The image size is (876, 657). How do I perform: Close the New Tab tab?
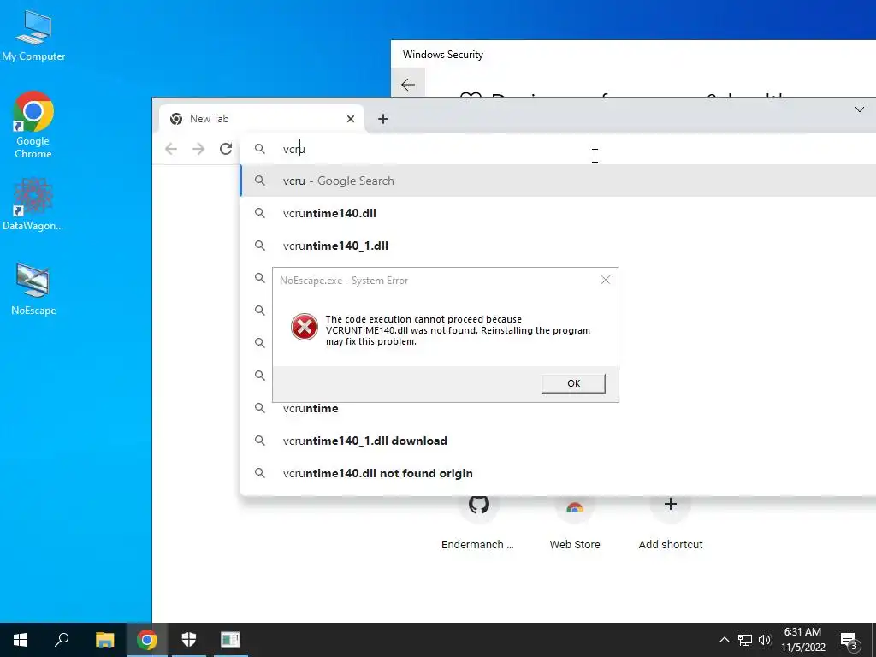tap(350, 118)
